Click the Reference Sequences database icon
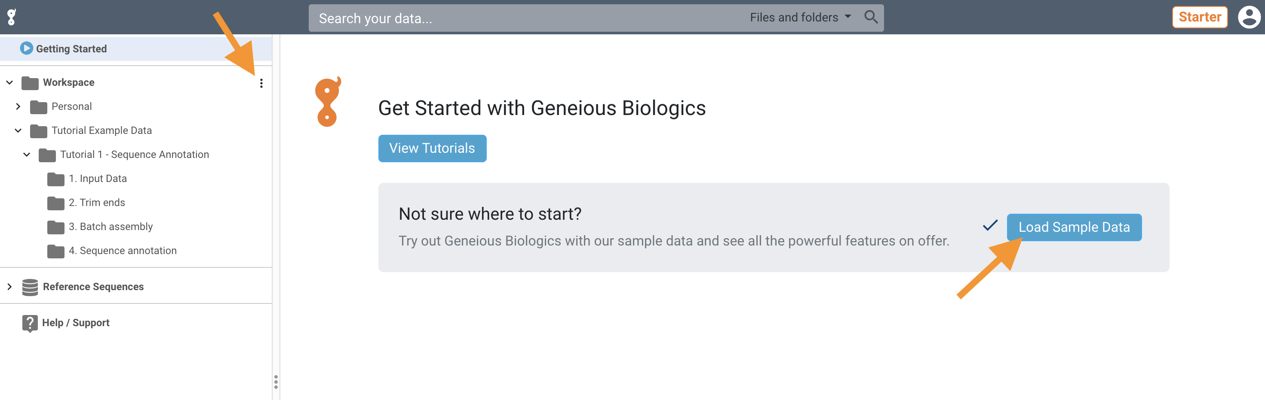Viewport: 1265px width, 400px height. tap(30, 287)
